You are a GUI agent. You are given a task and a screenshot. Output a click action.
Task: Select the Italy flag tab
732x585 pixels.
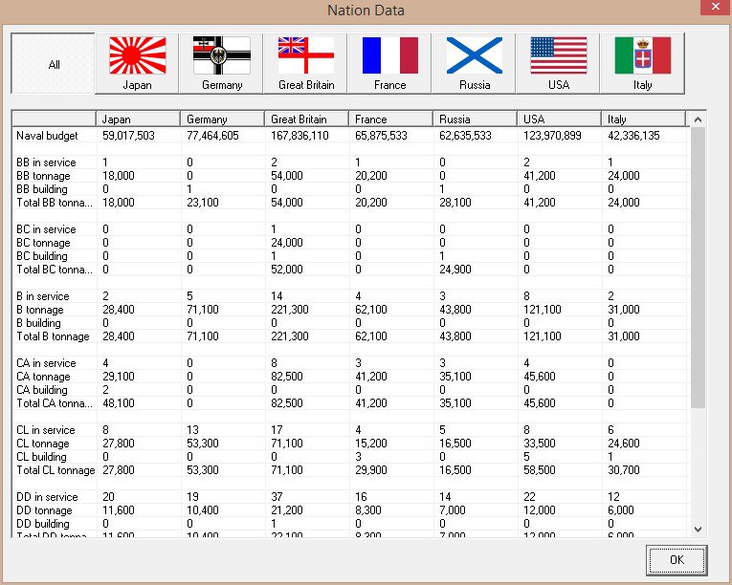coord(643,63)
